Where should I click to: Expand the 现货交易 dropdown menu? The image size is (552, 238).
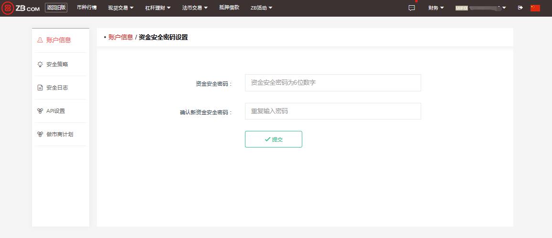click(121, 8)
